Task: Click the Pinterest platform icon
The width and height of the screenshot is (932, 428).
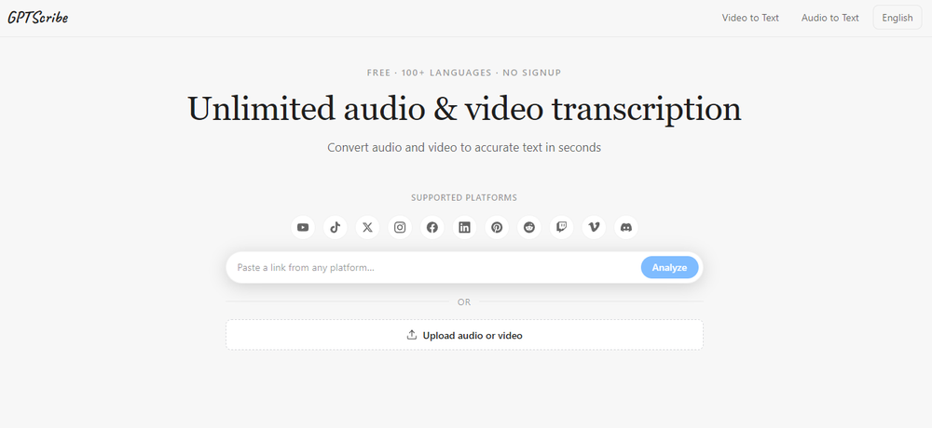Action: point(497,227)
